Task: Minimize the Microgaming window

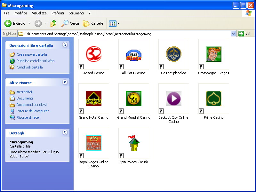Action: pos(236,5)
